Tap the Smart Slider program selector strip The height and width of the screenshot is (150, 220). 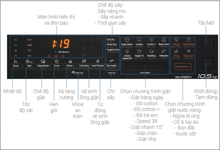145,67
